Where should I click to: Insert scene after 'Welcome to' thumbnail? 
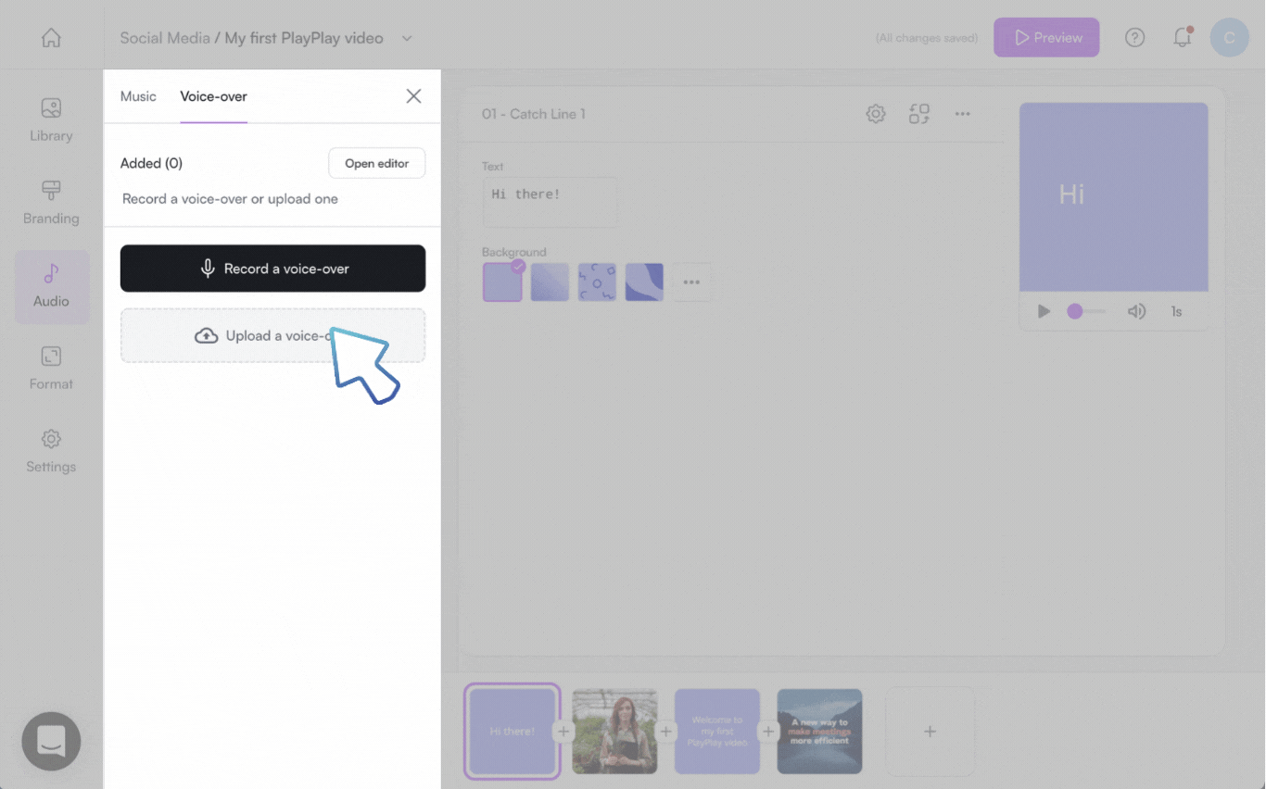768,732
